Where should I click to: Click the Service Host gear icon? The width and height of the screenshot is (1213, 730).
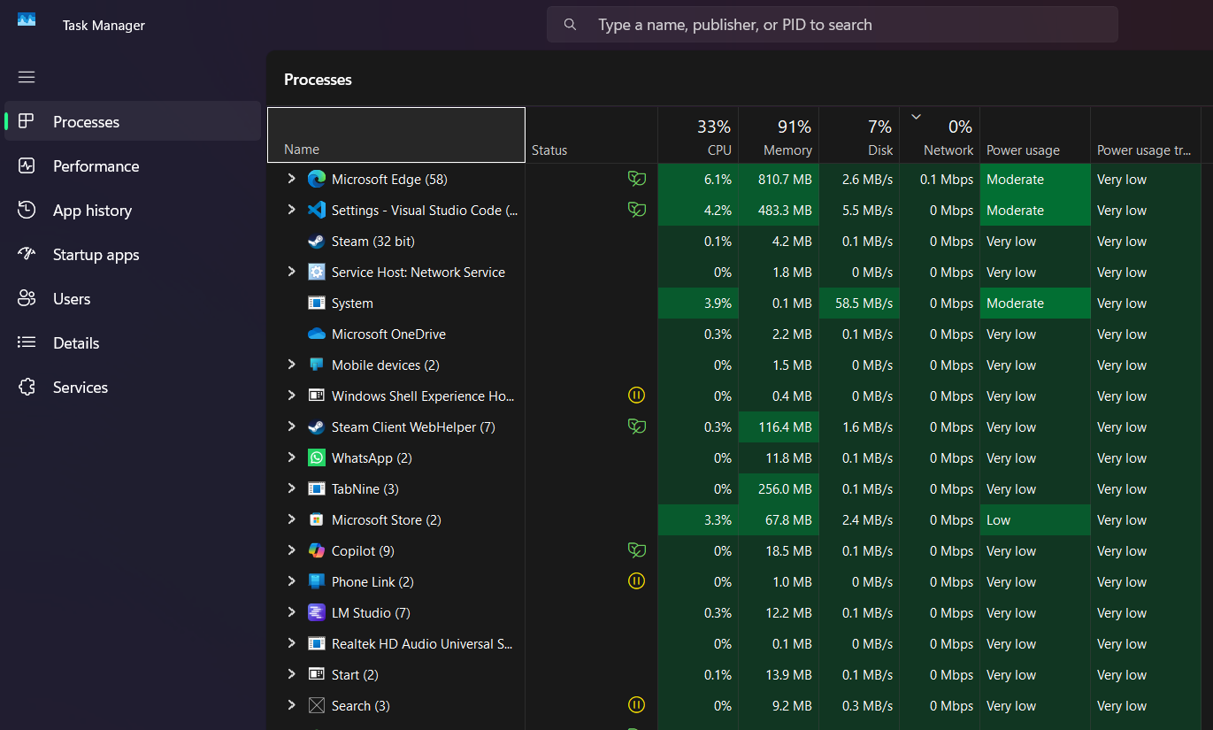click(317, 273)
